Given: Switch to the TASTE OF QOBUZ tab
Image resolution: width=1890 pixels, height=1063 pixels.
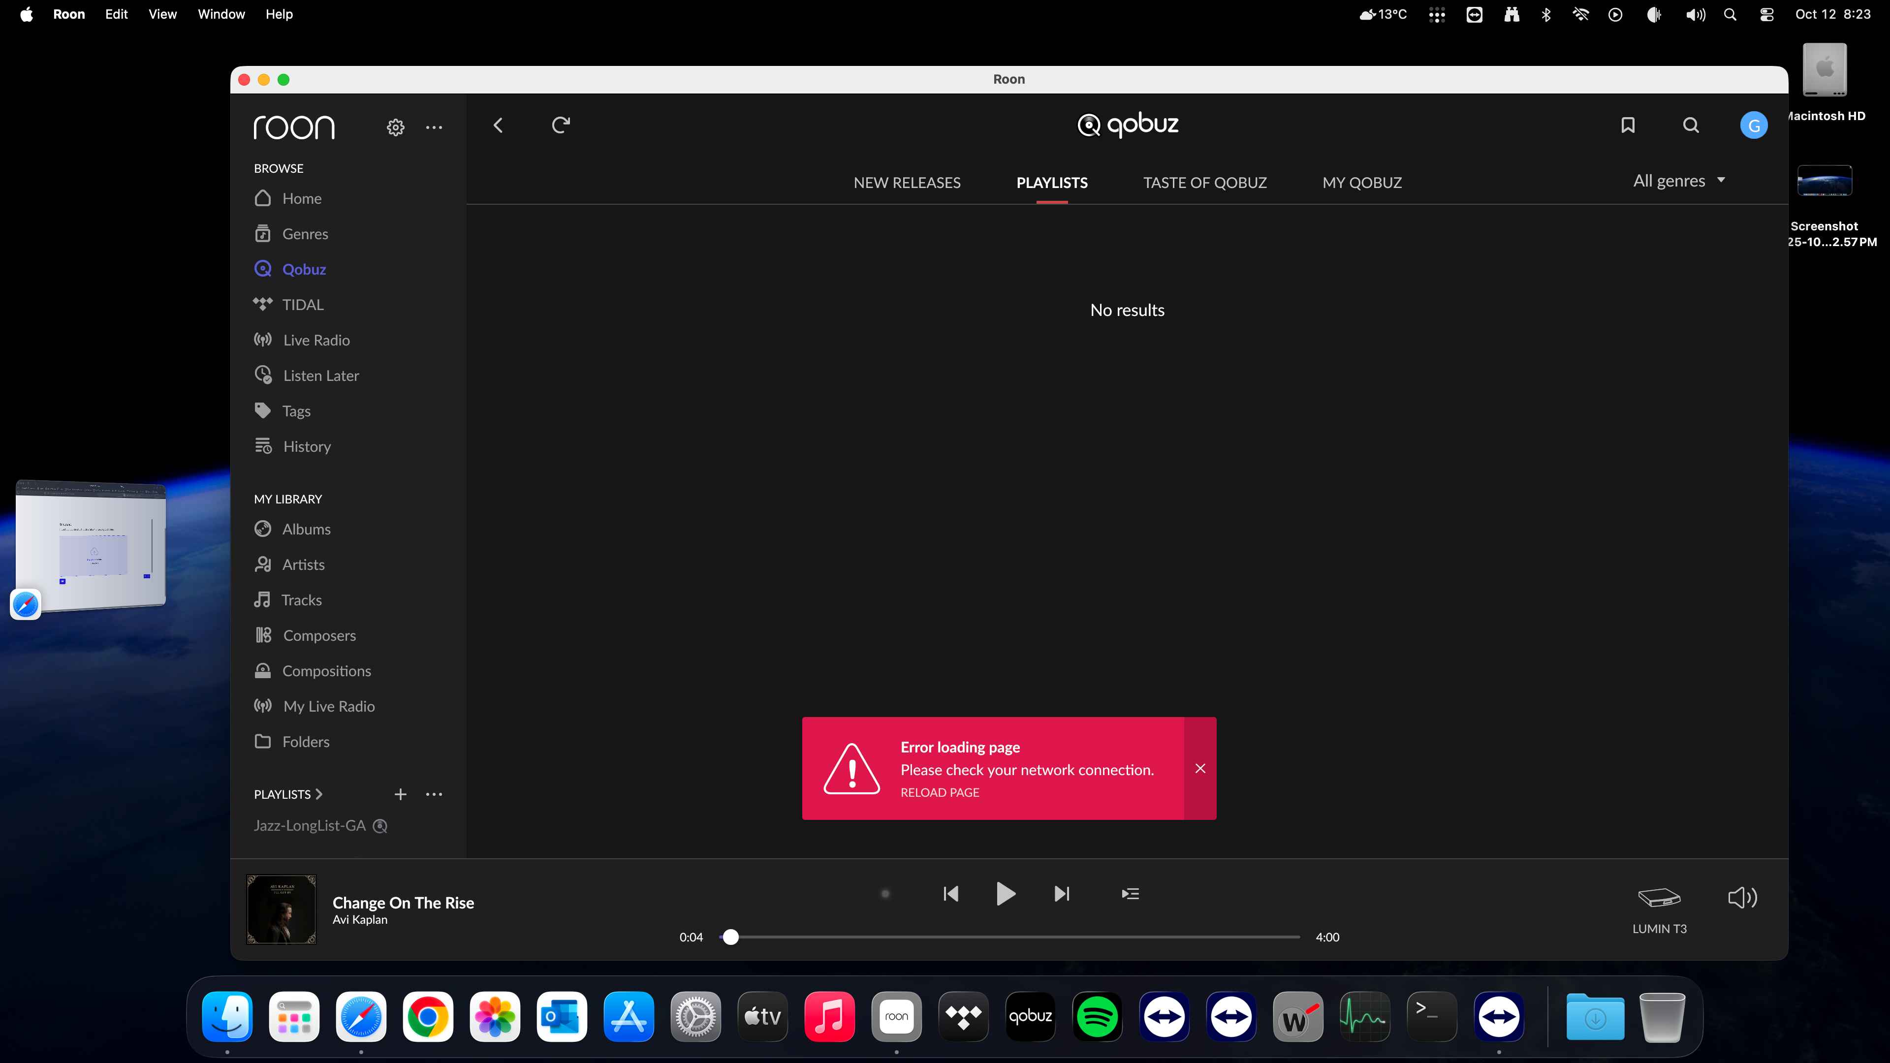Looking at the screenshot, I should point(1205,183).
